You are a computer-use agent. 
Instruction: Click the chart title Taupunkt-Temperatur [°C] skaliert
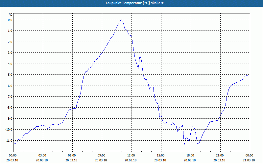134,3
